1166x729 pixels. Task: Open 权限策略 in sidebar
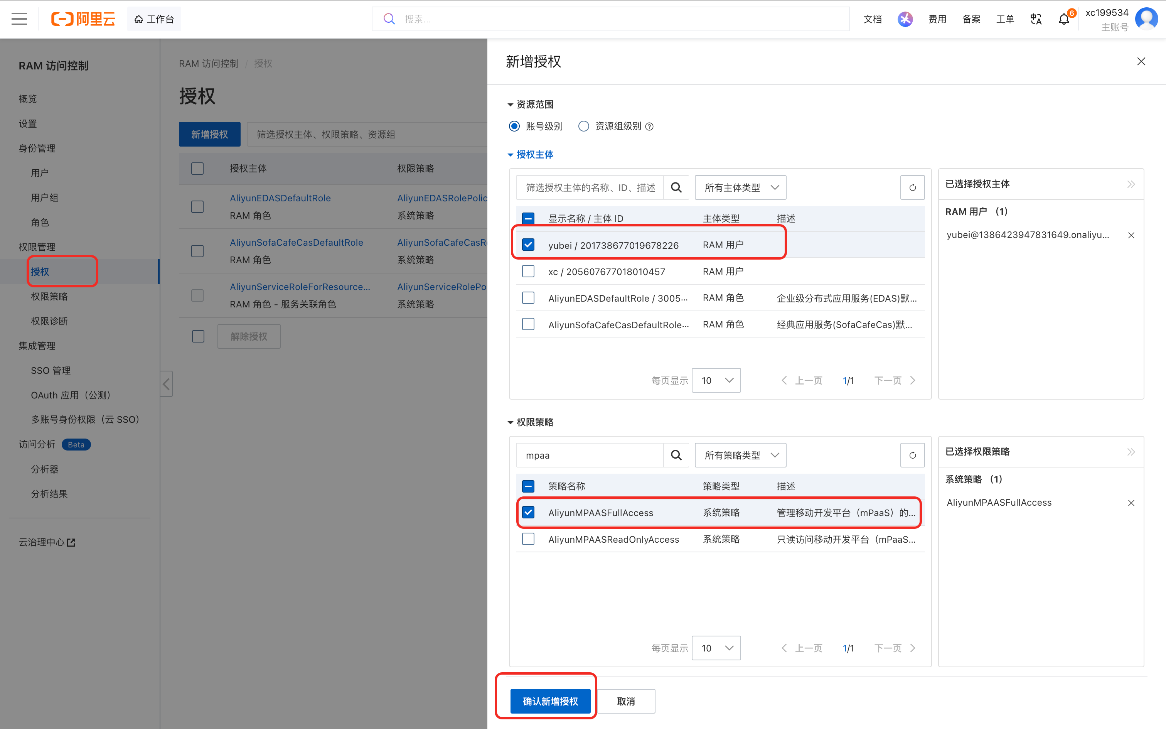49,296
